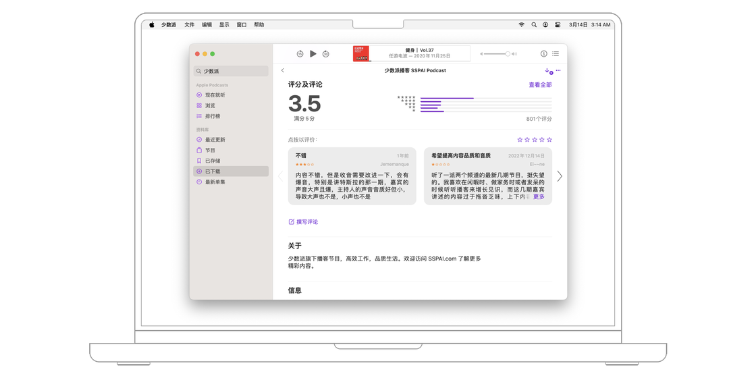Open the 文件 menu
Image resolution: width=756 pixels, height=378 pixels.
point(190,24)
